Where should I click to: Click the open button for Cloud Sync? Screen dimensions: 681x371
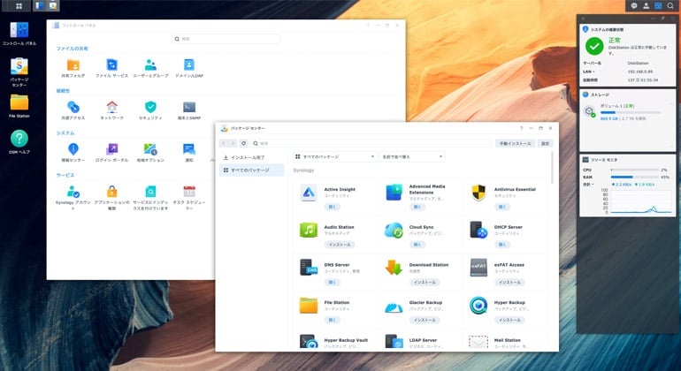click(417, 245)
